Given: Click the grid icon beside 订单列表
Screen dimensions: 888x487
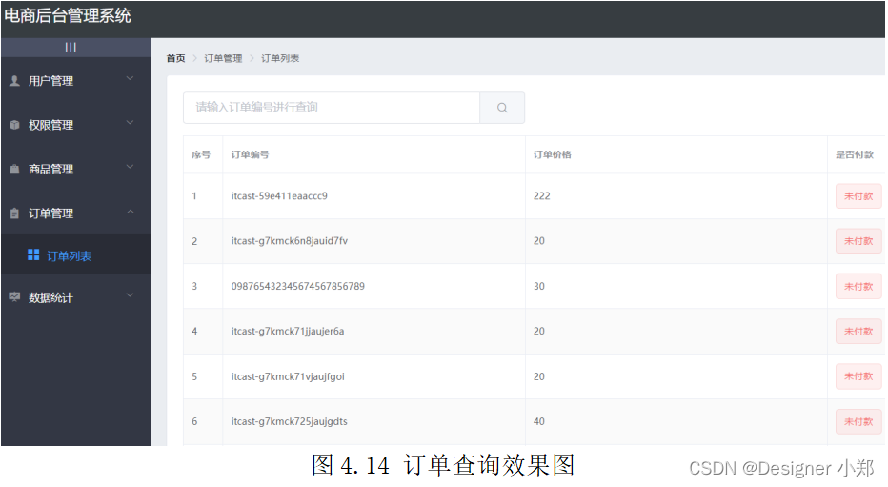Looking at the screenshot, I should tap(33, 255).
